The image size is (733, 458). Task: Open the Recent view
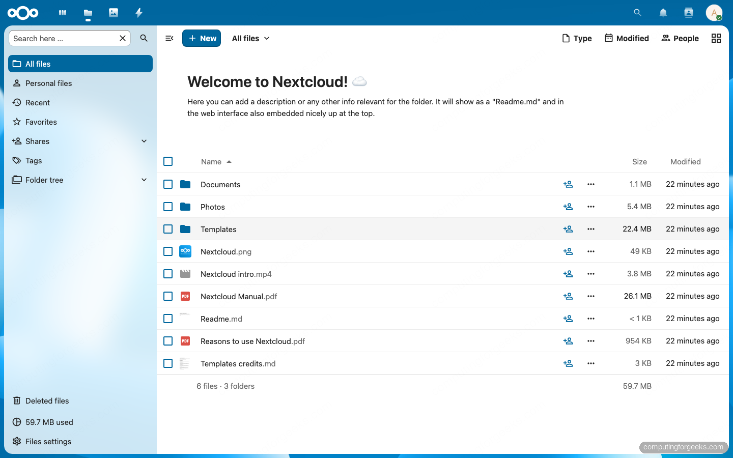point(80,102)
